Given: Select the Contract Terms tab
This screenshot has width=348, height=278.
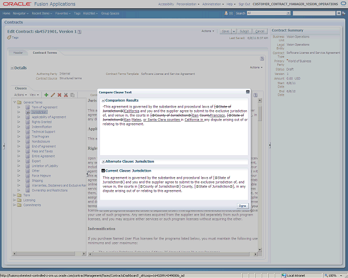Looking at the screenshot, I should (45, 53).
